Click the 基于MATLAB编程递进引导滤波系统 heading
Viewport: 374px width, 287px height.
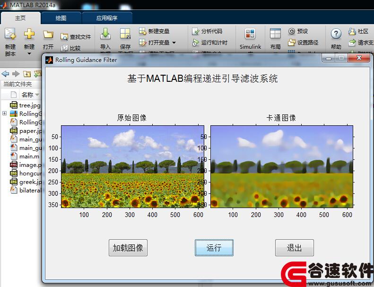202,78
